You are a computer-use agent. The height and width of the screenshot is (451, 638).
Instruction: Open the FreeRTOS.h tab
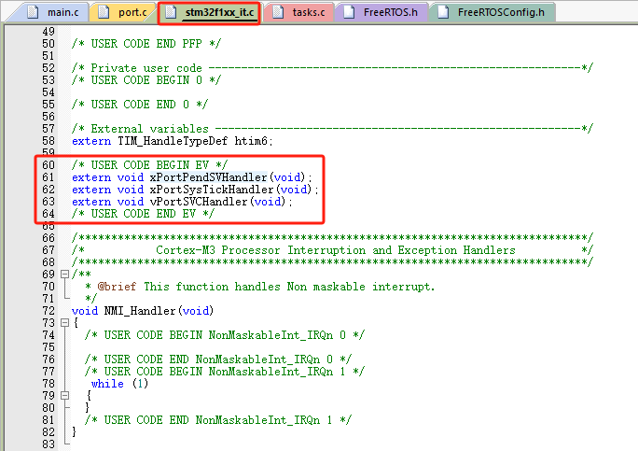[381, 12]
